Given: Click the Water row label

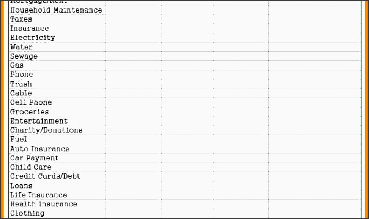Looking at the screenshot, I should pos(21,47).
